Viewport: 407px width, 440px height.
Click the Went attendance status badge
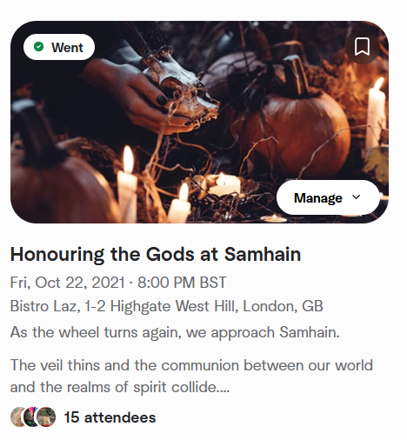59,47
